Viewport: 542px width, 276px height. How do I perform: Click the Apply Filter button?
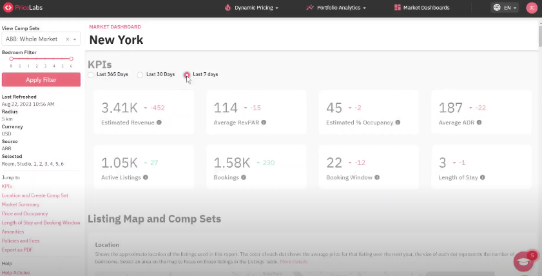pyautogui.click(x=41, y=80)
